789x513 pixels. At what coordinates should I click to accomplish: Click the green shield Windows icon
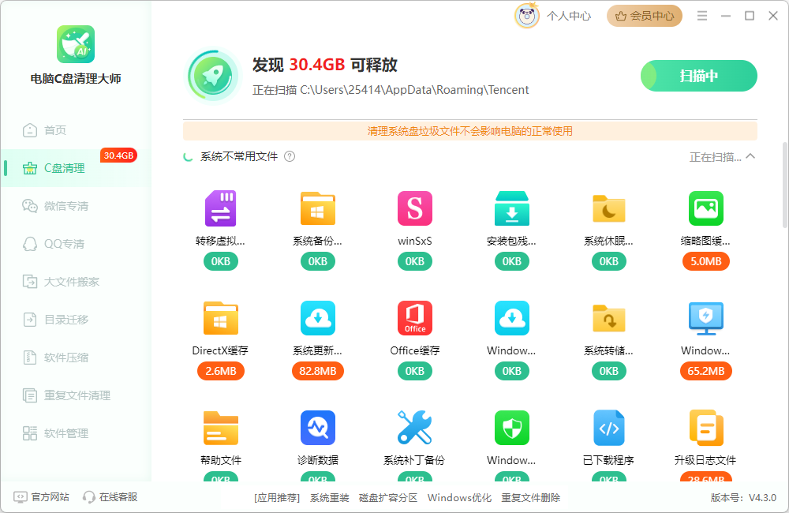pyautogui.click(x=512, y=428)
